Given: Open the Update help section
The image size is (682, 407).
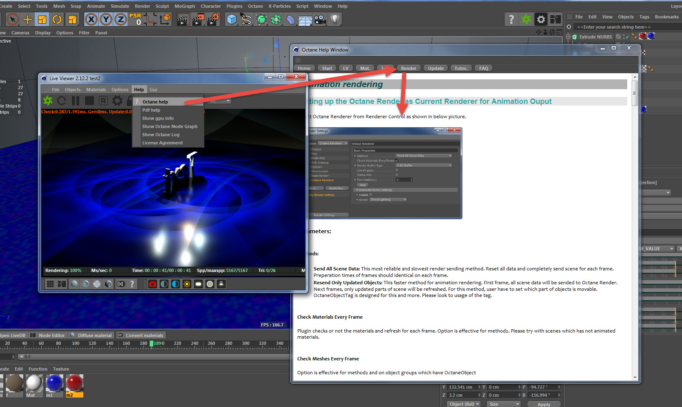Looking at the screenshot, I should tap(436, 68).
